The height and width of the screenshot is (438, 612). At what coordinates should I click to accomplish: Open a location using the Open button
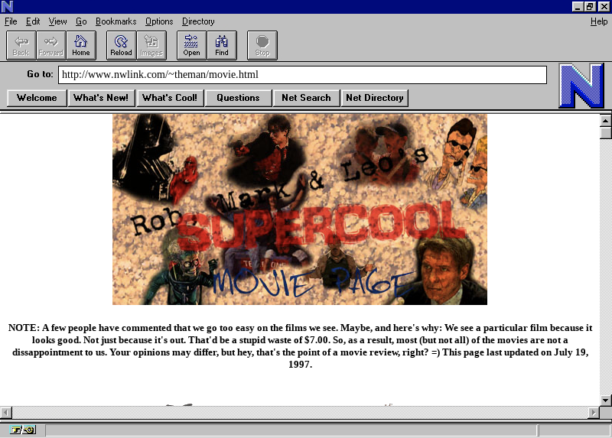click(191, 45)
